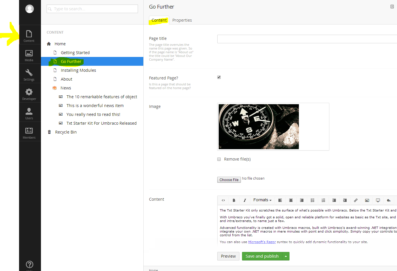Open 'This is a wonderful news item'
Screen dimensions: 397x271
click(x=95, y=106)
